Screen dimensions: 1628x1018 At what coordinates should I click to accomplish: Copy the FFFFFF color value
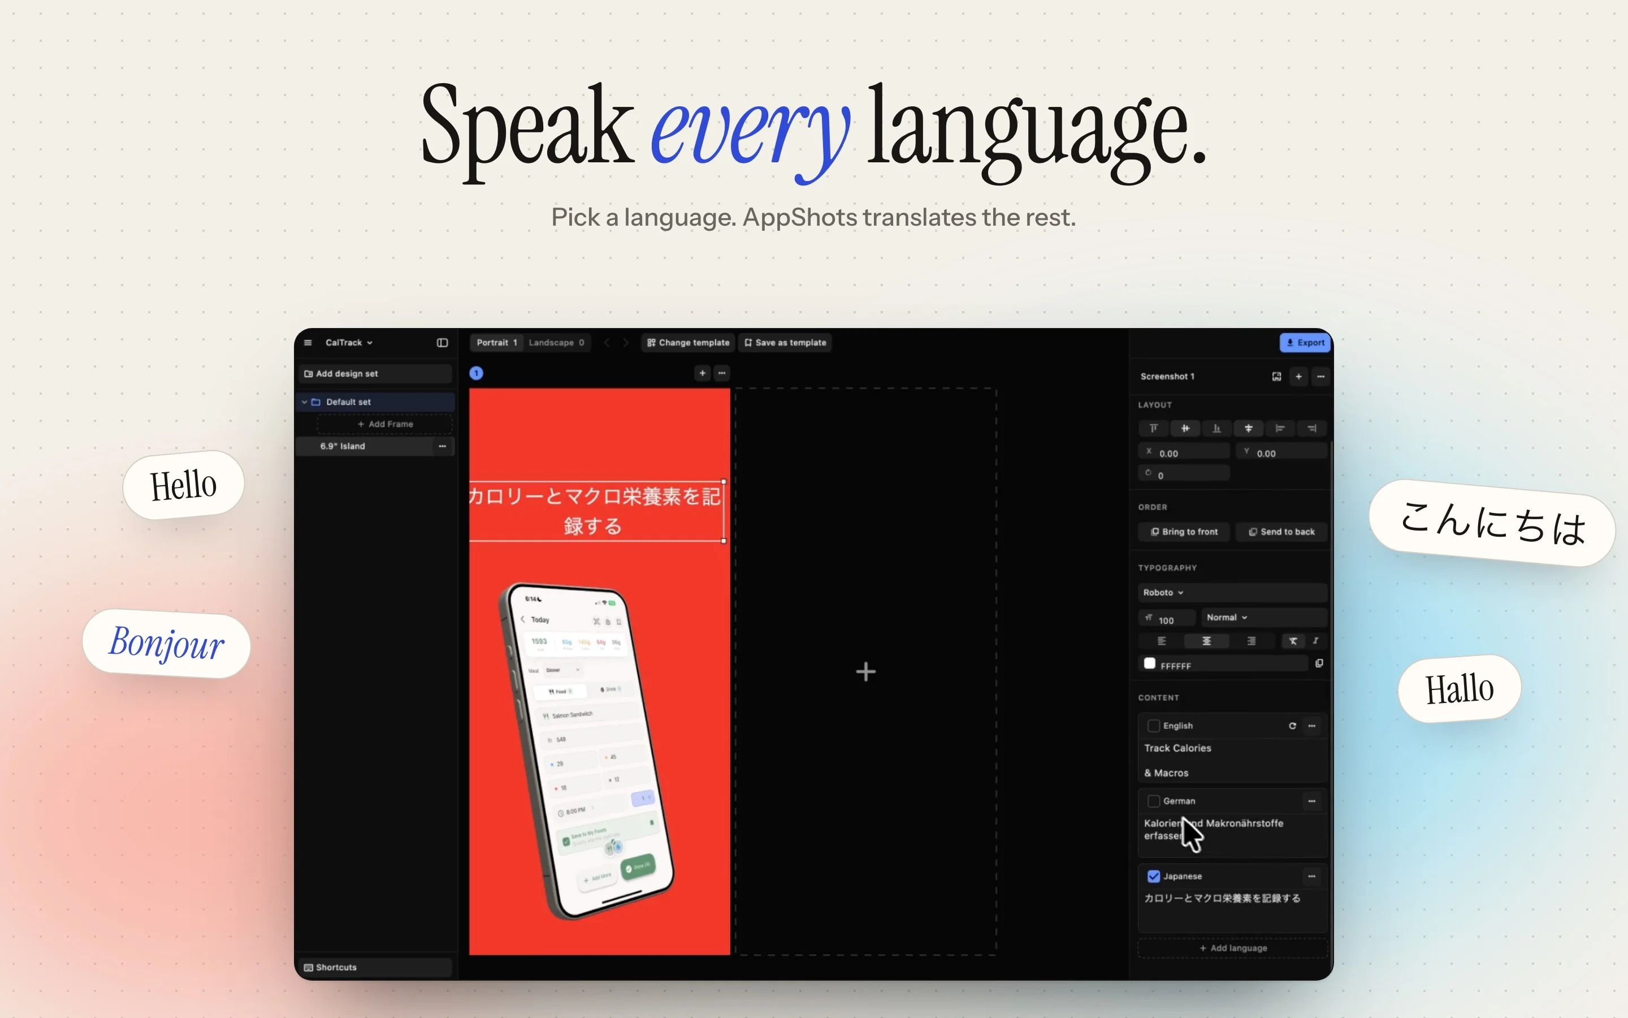(x=1319, y=664)
